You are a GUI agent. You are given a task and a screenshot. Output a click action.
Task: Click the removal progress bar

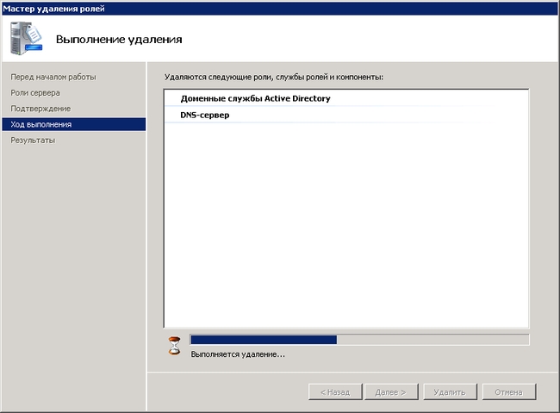tap(359, 340)
